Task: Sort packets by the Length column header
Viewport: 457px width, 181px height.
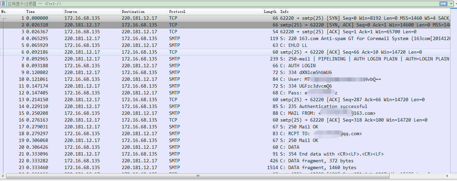Action: click(x=271, y=12)
